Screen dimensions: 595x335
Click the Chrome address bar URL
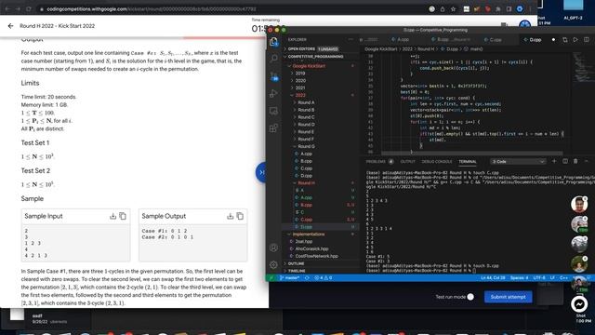click(x=152, y=9)
